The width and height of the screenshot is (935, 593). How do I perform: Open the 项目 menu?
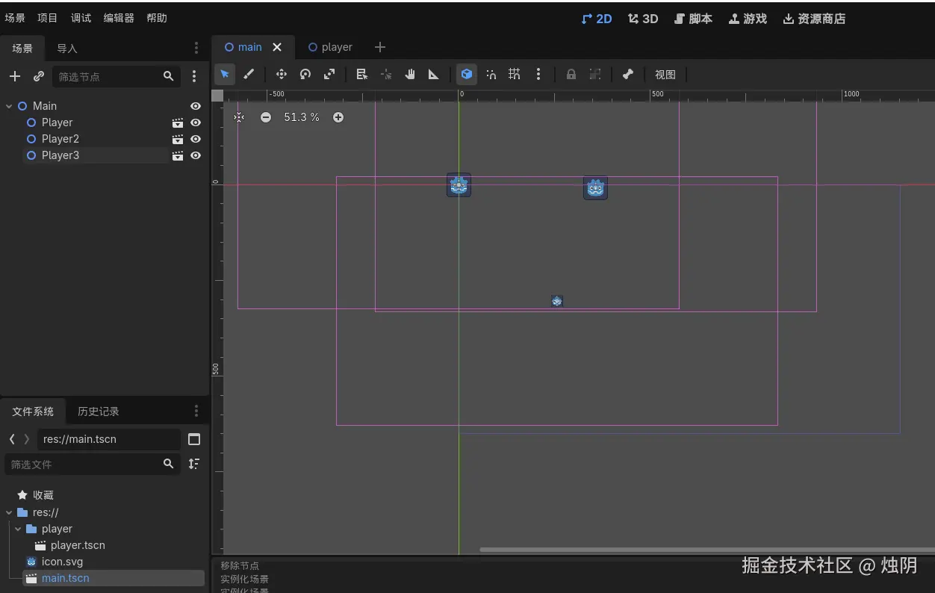click(x=48, y=18)
